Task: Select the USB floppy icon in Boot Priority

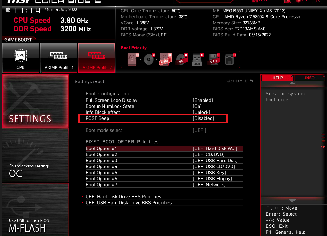Action: coord(214,59)
